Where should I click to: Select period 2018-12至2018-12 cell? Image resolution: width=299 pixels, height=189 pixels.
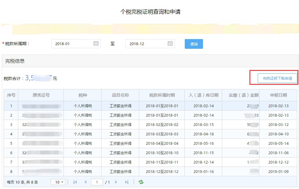[x=162, y=171]
